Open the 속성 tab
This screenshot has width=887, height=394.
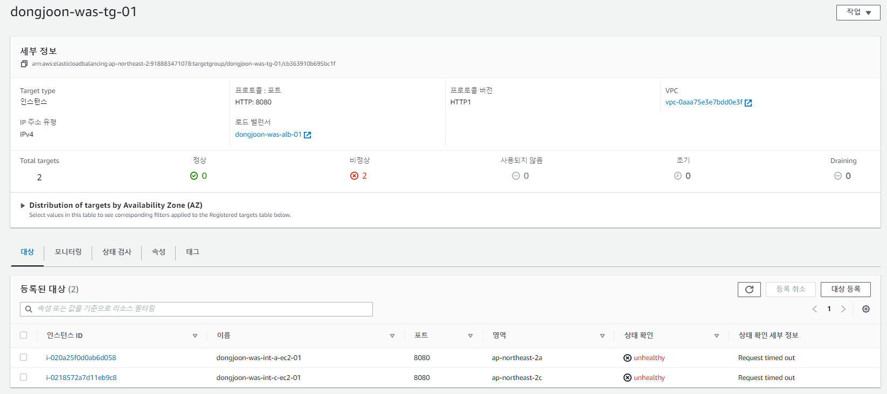[158, 252]
